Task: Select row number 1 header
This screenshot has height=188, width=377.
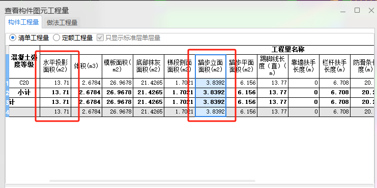Action: [7, 83]
